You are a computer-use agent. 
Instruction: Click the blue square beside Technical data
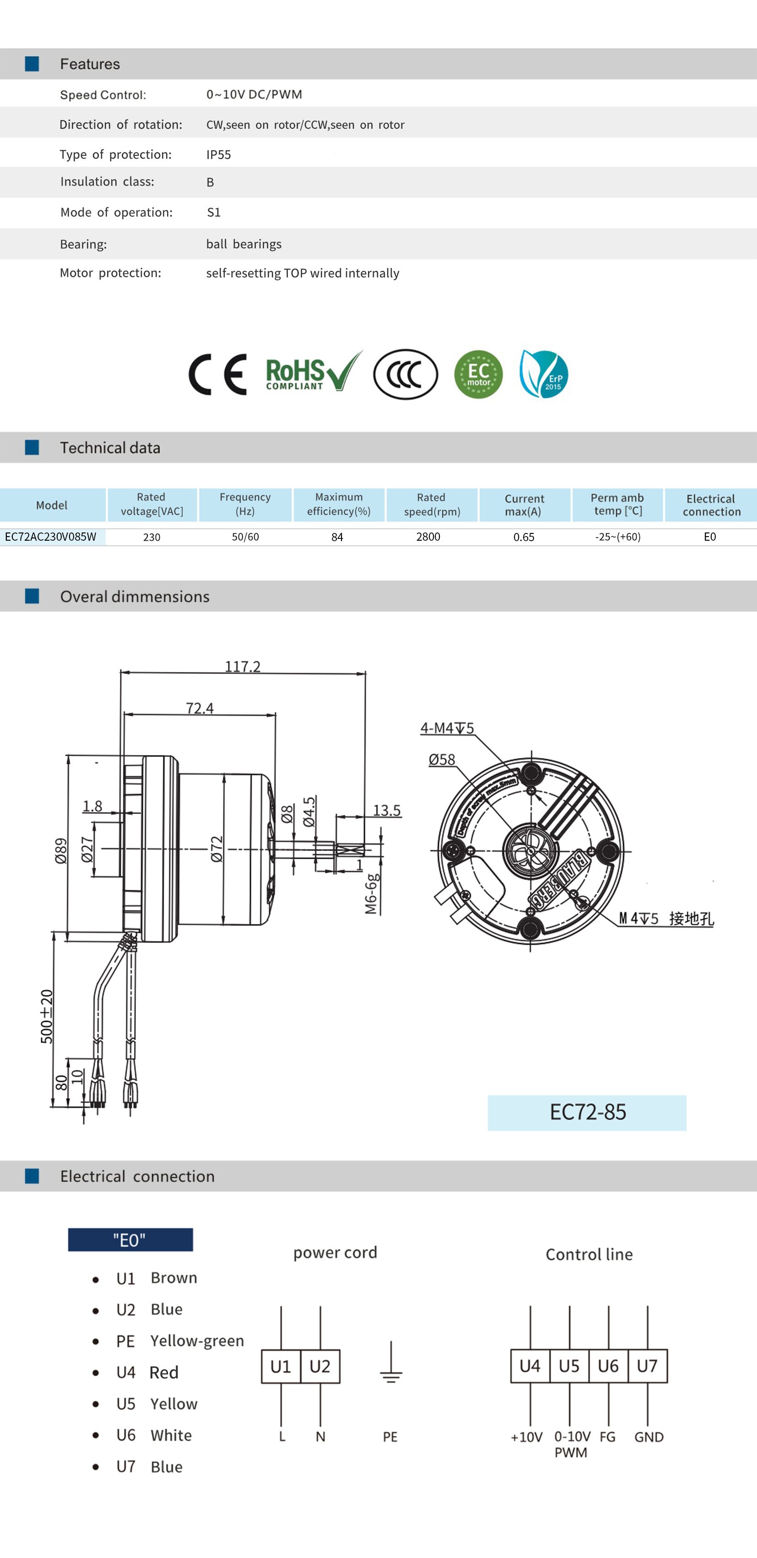point(32,447)
